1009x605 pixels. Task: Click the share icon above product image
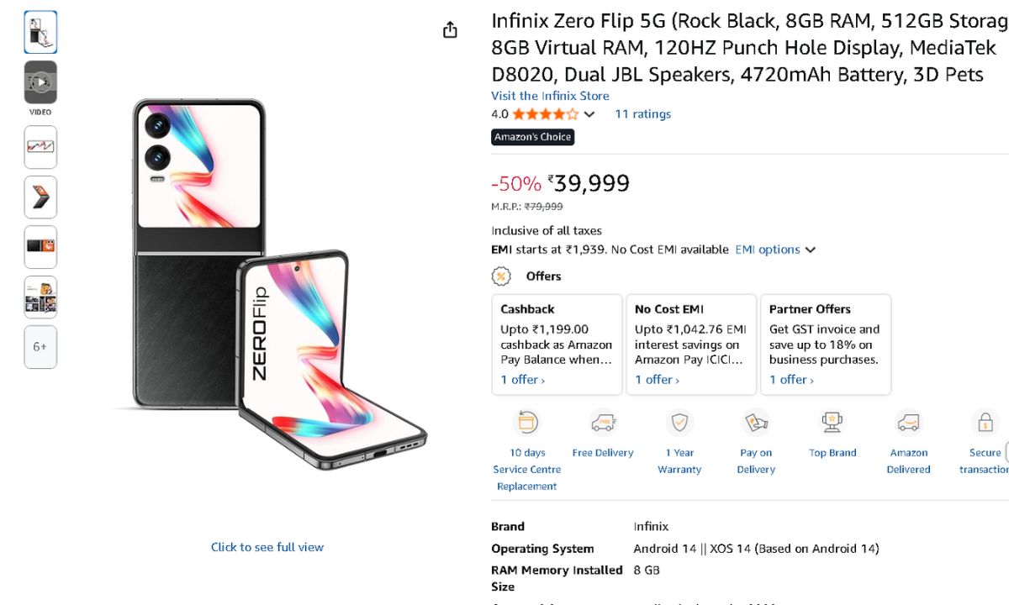pos(450,30)
